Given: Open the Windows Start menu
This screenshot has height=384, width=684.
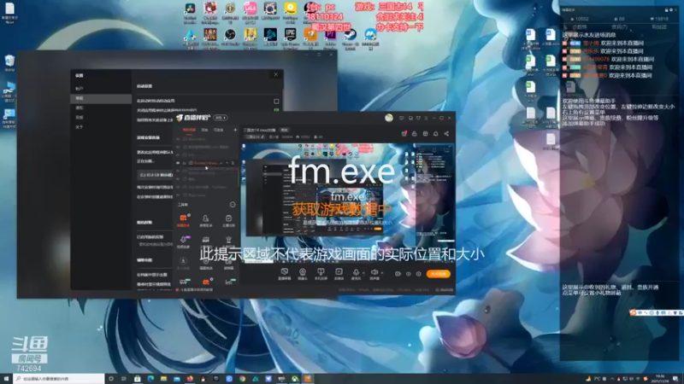Looking at the screenshot, I should click(x=6, y=379).
